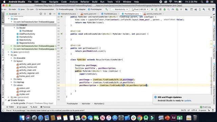The image size is (217, 122).
Task: Click the Search Everywhere magnifier icon
Action: 209,9
